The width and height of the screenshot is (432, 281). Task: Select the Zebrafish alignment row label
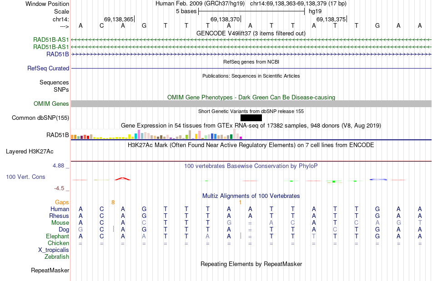tap(57, 256)
